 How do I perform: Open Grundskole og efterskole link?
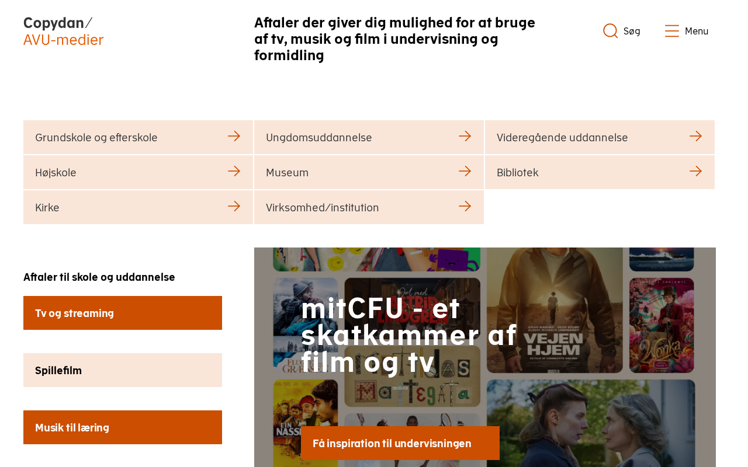138,137
